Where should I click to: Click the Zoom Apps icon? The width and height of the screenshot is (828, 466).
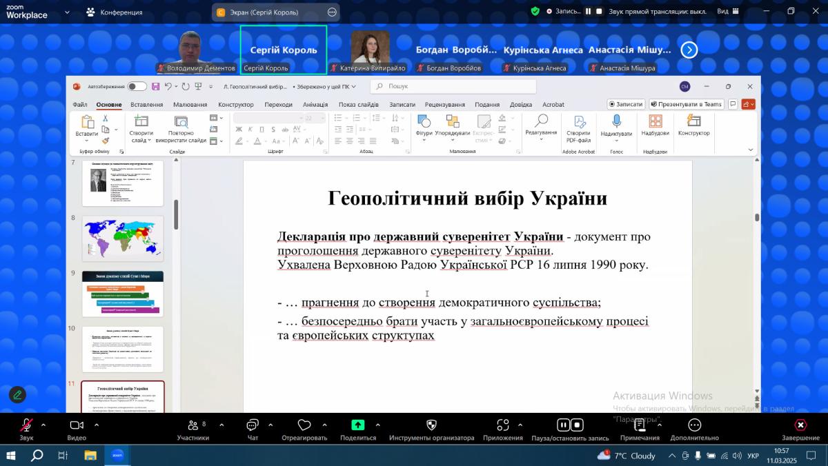click(503, 425)
